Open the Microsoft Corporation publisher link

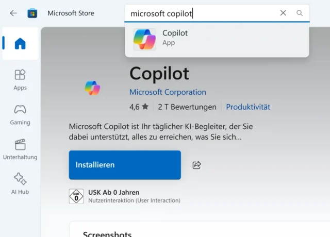tap(168, 92)
